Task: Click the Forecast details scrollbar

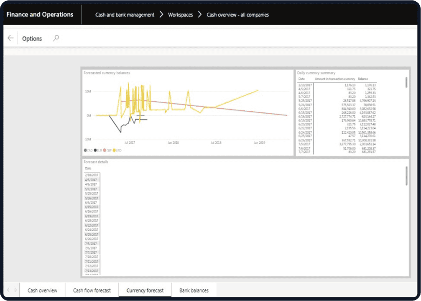Action: click(406, 176)
